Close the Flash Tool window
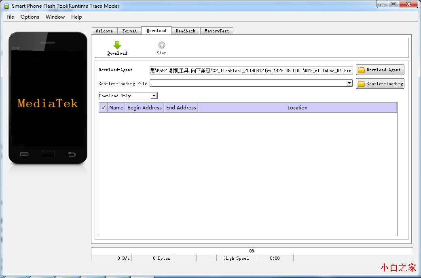Screen dimensions: 421x278 [x=409, y=4]
